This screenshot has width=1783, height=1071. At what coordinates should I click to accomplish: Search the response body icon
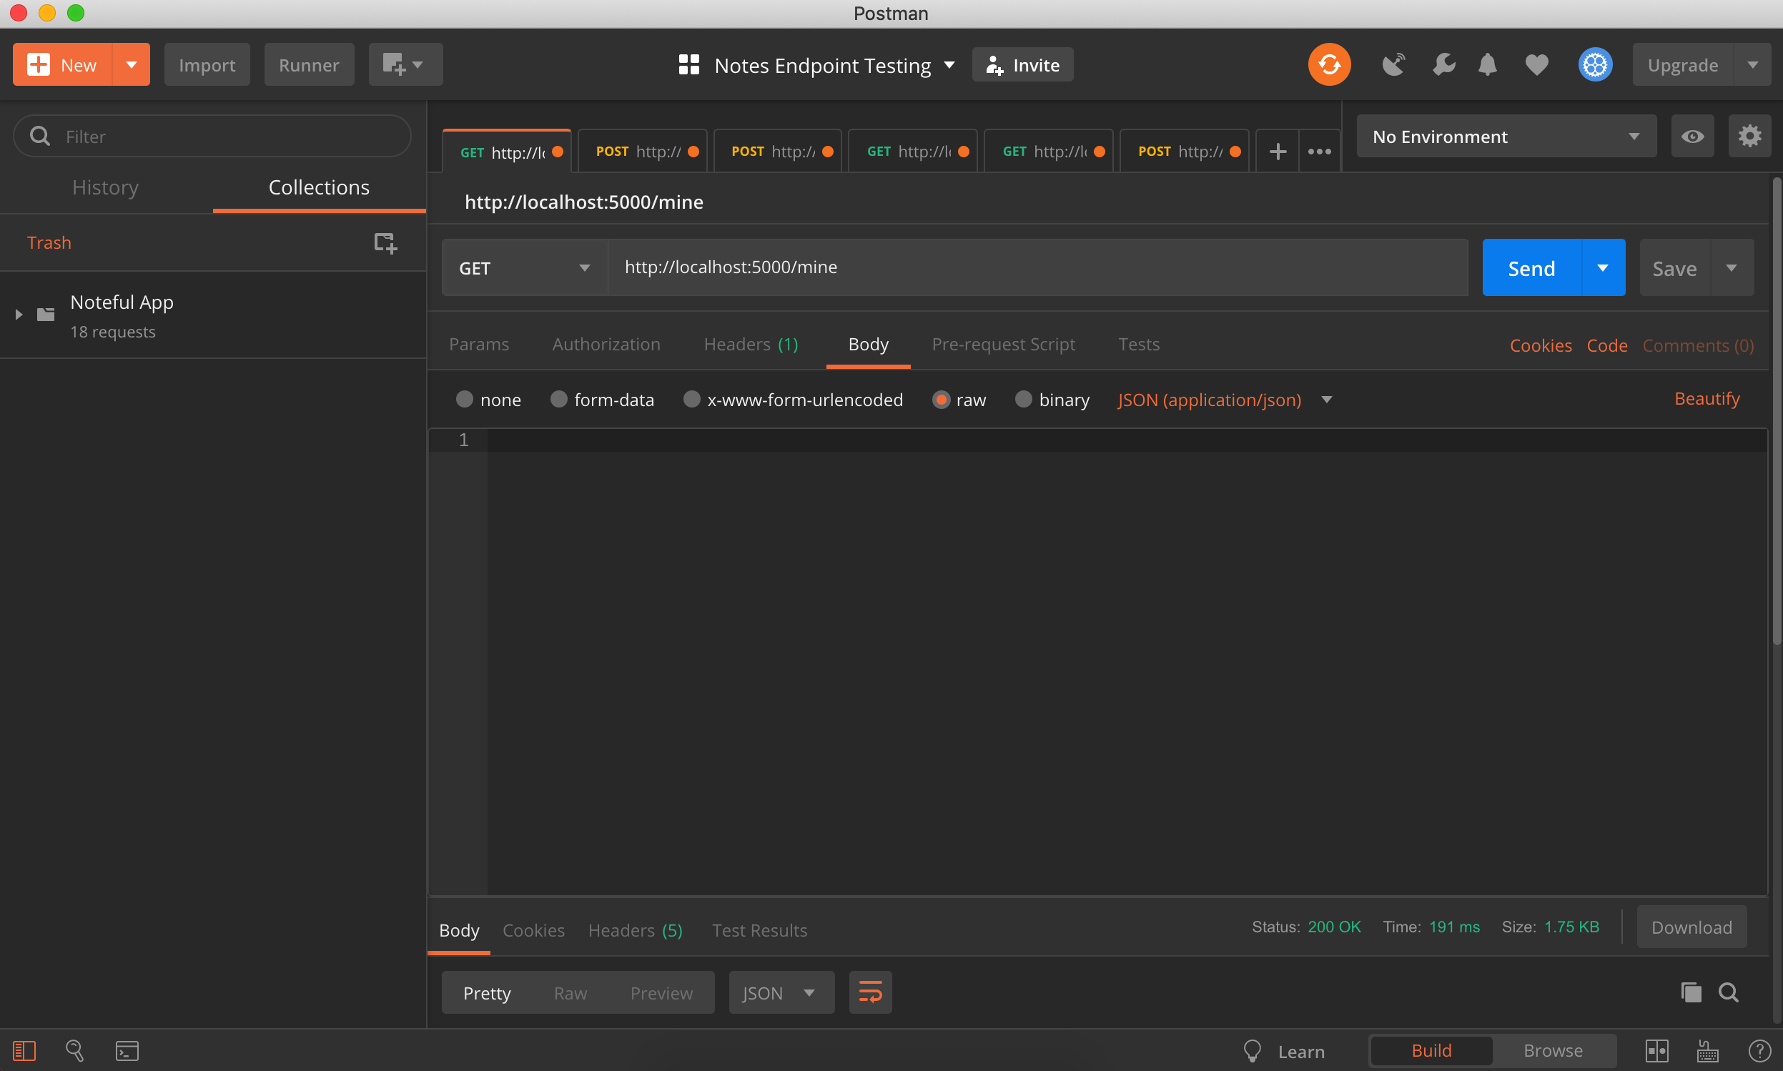point(1728,992)
